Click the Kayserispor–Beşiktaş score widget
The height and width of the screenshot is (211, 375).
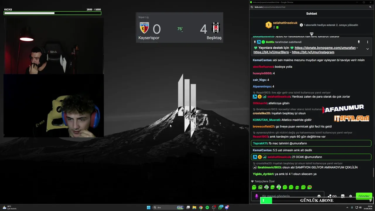179,28
